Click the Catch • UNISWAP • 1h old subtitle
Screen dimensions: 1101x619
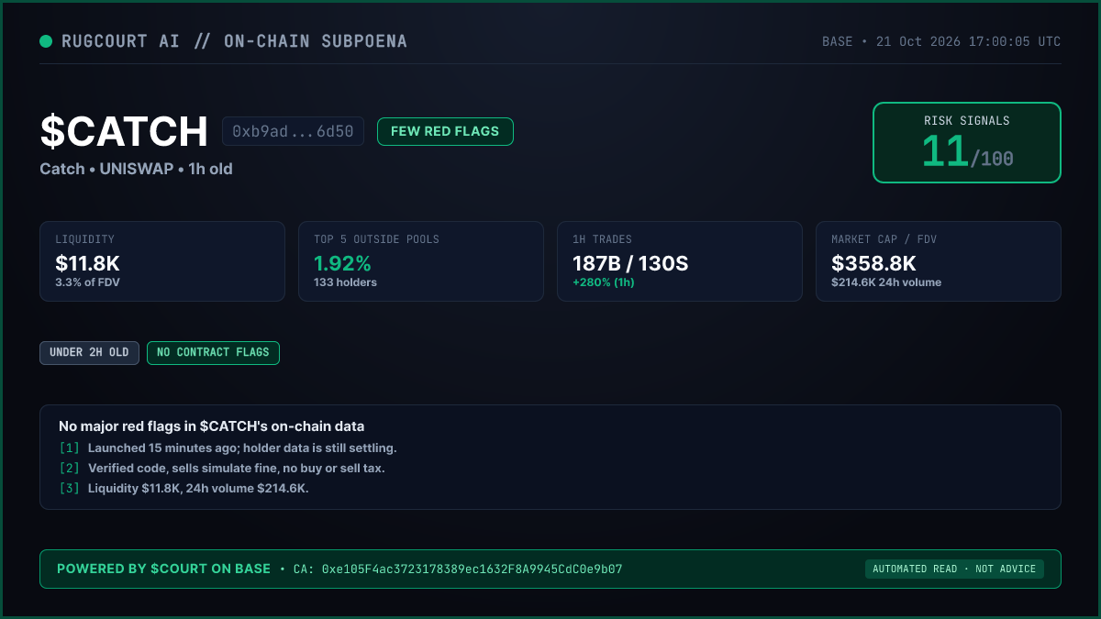136,170
